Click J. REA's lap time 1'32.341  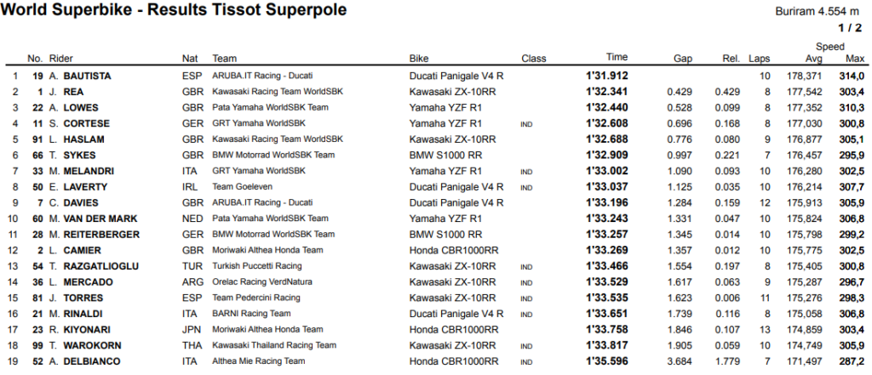point(606,92)
